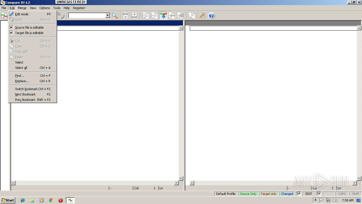Click the compare files icon at toolbar start
This screenshot has width=362, height=204.
coord(4,16)
